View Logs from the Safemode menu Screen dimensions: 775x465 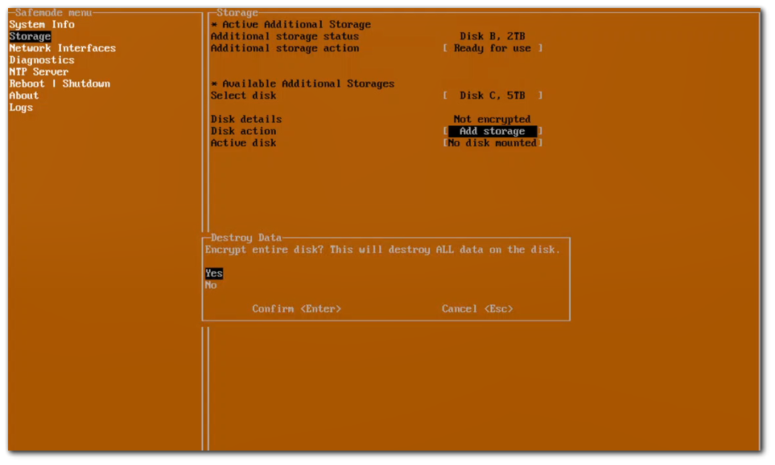[x=21, y=108]
